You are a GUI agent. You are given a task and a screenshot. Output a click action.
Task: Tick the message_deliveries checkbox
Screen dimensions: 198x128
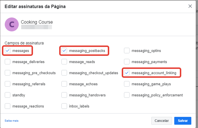[x=8, y=62]
